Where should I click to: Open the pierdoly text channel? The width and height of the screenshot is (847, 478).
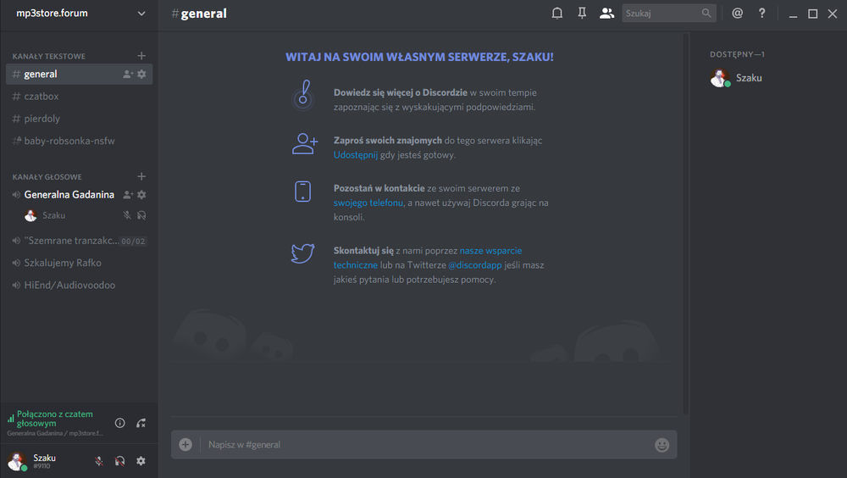[42, 119]
